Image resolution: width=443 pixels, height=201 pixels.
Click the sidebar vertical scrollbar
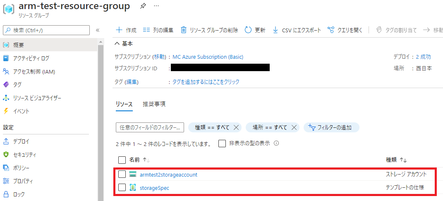point(101,122)
